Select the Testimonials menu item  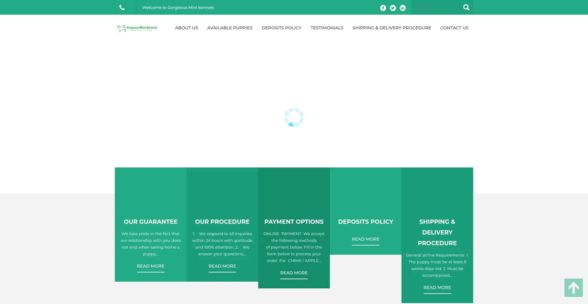(x=327, y=28)
